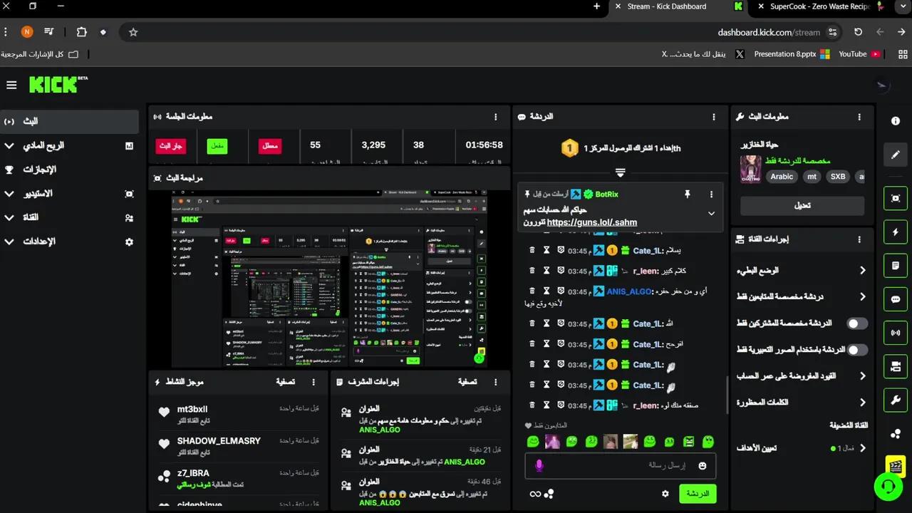
Task: Click the green مفعل status button
Action: 217,146
